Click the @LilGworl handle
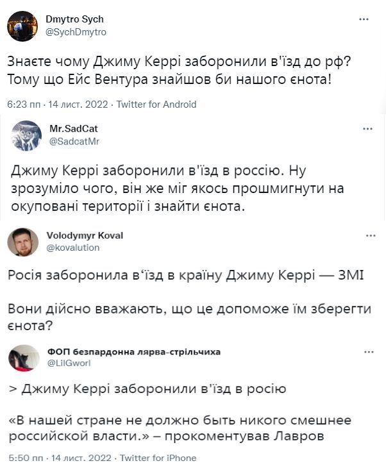This screenshot has height=470, width=386. click(69, 363)
